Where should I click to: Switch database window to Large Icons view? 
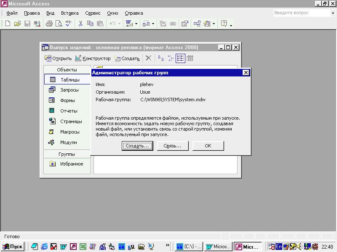pyautogui.click(x=161, y=58)
